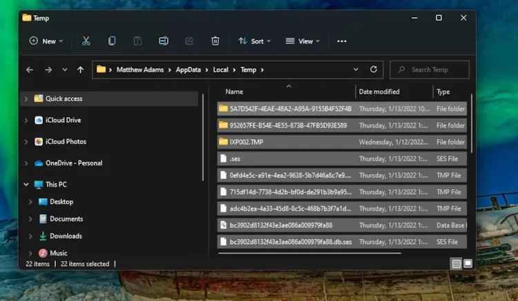Click the Rename icon in toolbar

[164, 41]
